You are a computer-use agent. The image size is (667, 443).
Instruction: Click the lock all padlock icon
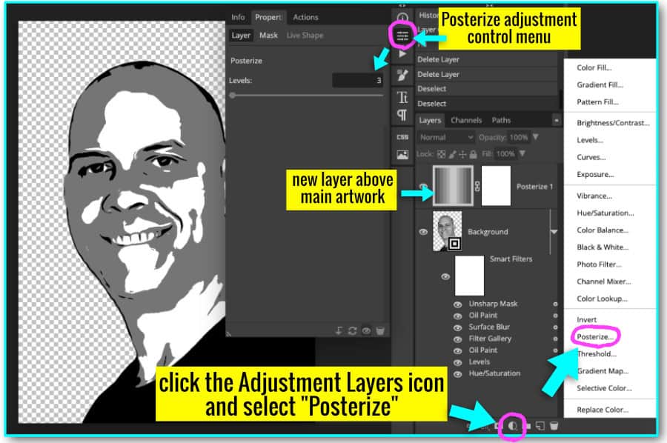pos(473,154)
